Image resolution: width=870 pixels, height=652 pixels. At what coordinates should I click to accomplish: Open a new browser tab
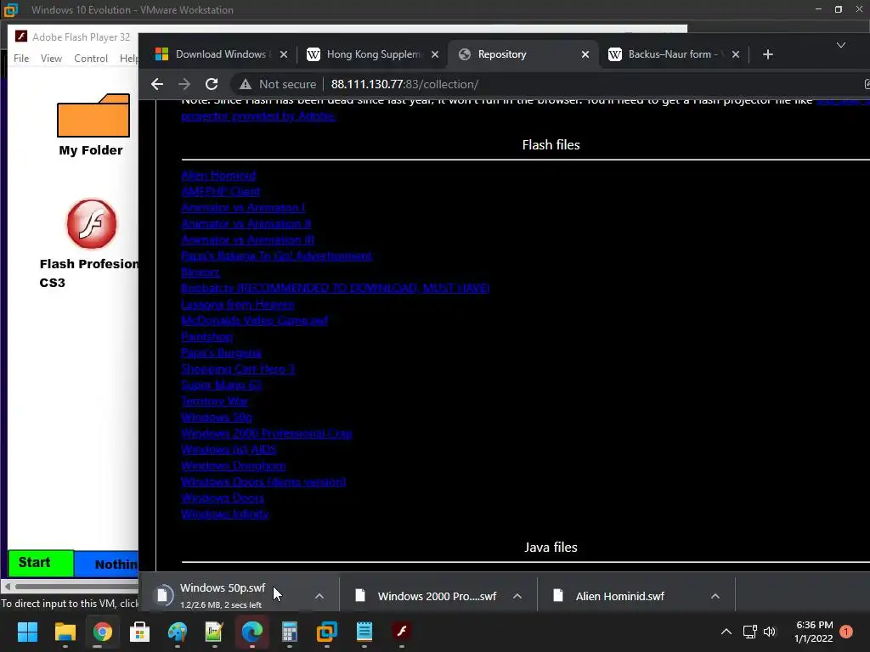(x=768, y=54)
